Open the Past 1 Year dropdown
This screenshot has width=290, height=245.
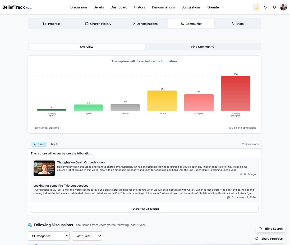pyautogui.click(x=87, y=236)
